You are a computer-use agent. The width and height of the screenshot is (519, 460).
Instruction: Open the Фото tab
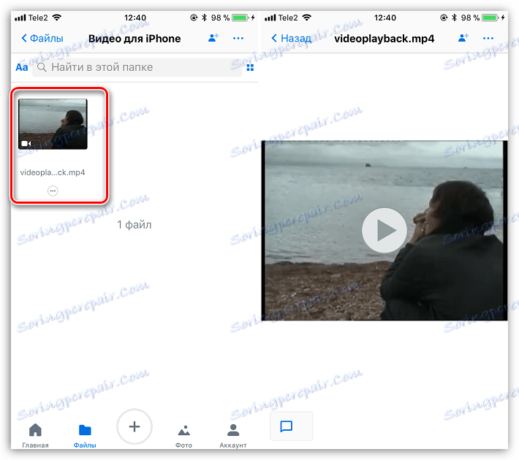pos(183,437)
